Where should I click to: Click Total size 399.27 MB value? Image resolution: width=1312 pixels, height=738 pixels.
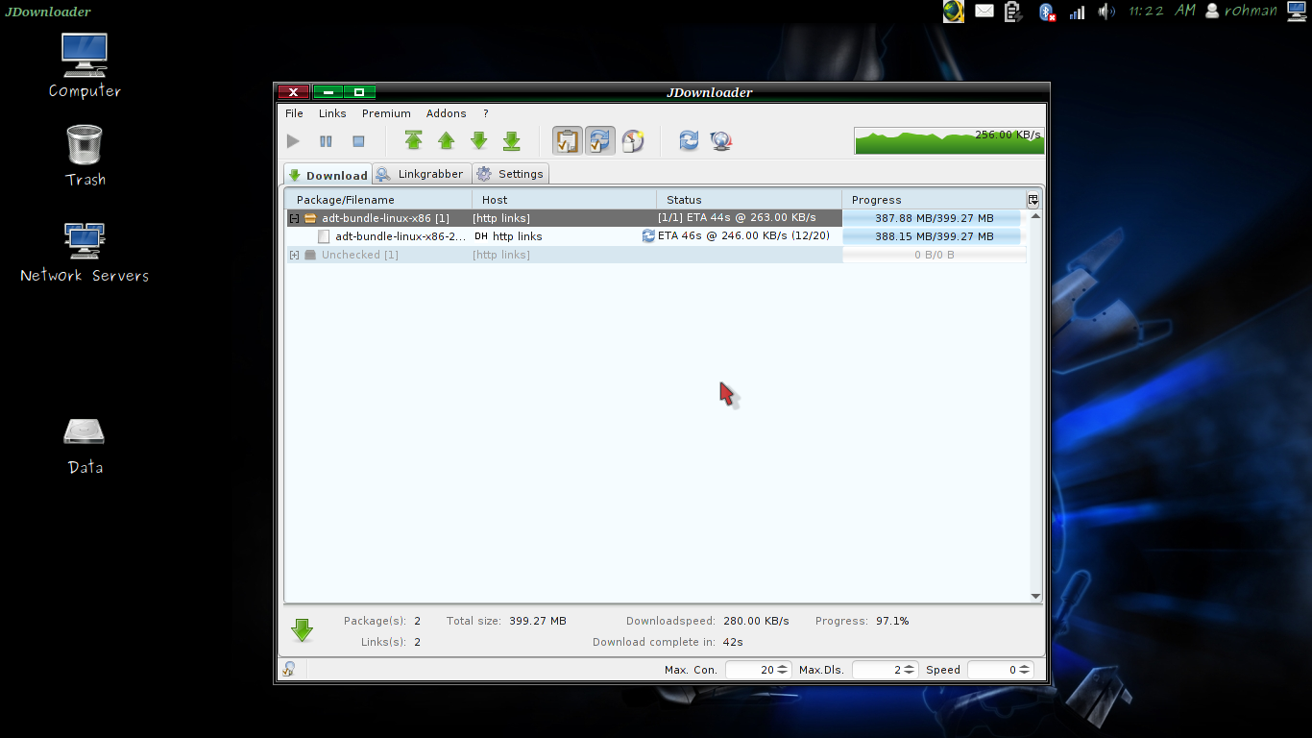coord(538,621)
